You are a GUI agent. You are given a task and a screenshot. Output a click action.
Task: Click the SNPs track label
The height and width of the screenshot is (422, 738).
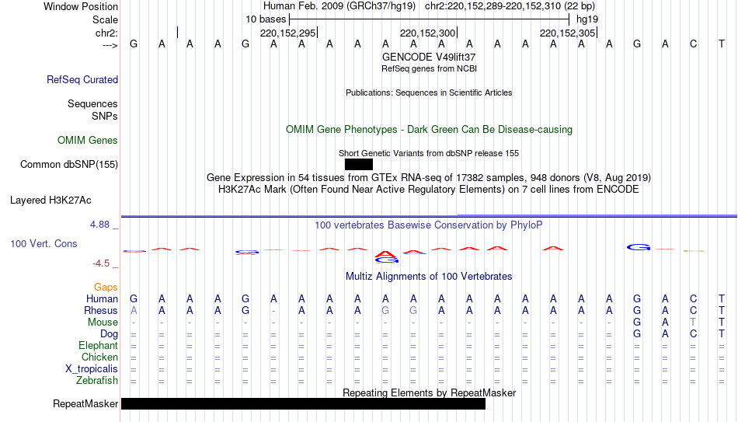pyautogui.click(x=105, y=116)
